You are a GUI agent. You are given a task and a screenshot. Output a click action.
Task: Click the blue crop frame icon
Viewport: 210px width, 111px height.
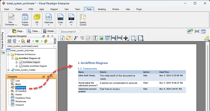click(133, 38)
